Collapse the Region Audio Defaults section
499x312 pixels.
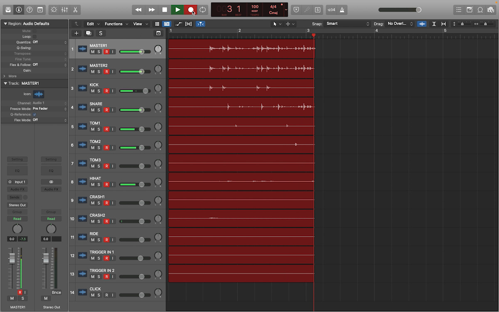click(x=5, y=24)
